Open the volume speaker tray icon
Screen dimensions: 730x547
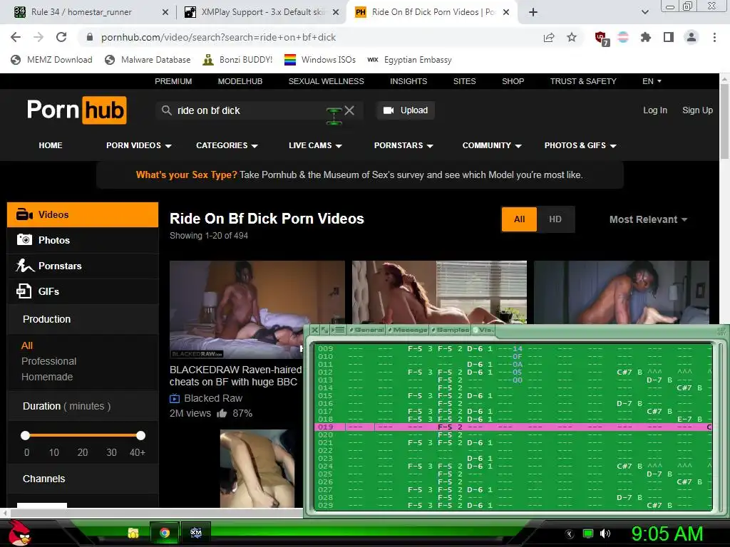605,533
